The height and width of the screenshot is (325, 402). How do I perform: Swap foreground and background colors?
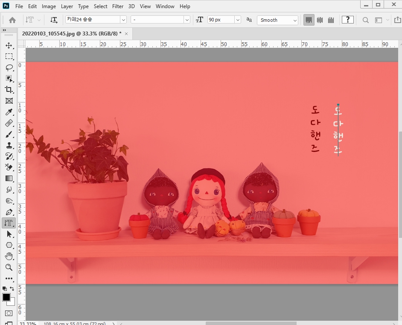[12, 289]
